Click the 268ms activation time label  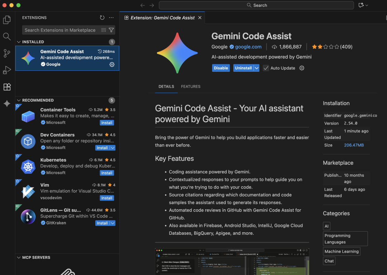pos(106,51)
